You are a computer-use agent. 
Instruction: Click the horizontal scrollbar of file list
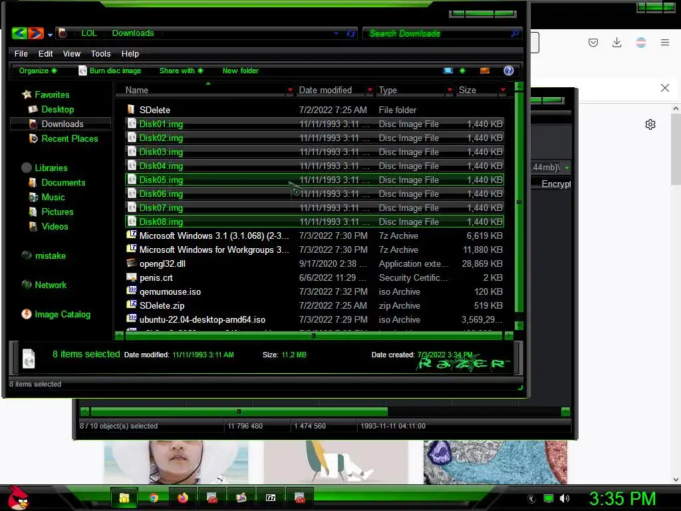(314, 335)
